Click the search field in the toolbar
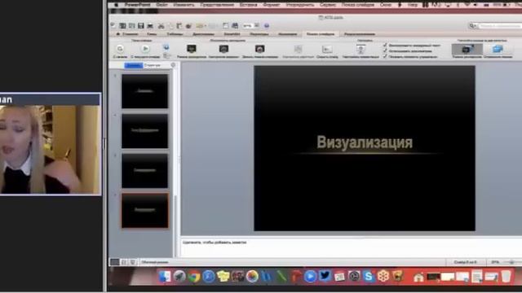 coord(500,25)
